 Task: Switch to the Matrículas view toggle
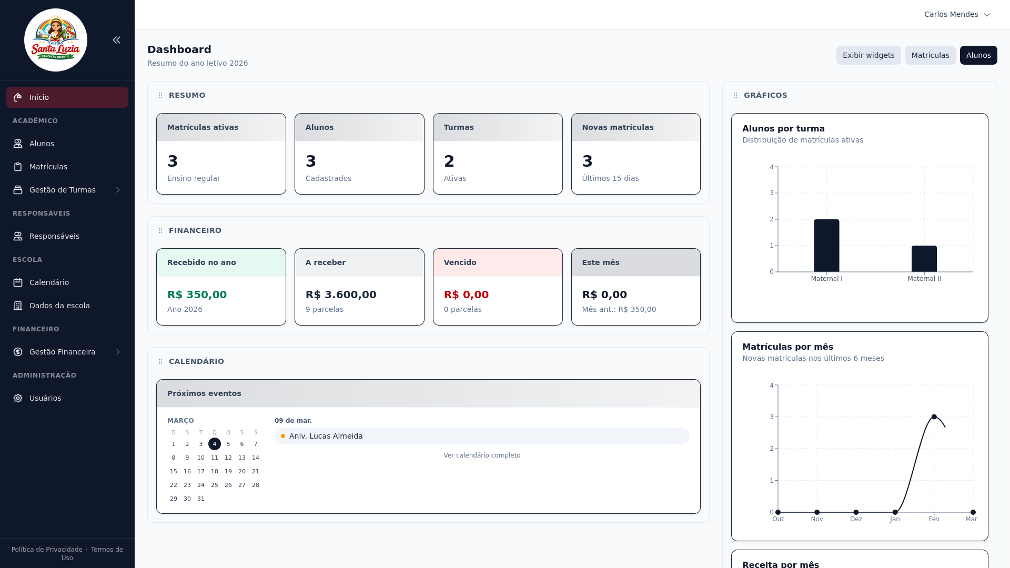930,55
